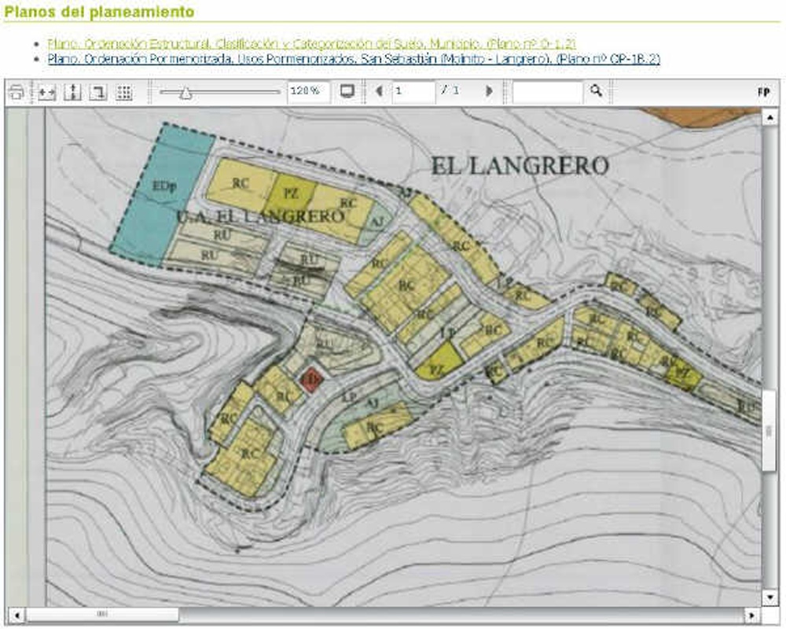
Task: Click the horizontal scrollbar left arrow
Action: click(14, 614)
